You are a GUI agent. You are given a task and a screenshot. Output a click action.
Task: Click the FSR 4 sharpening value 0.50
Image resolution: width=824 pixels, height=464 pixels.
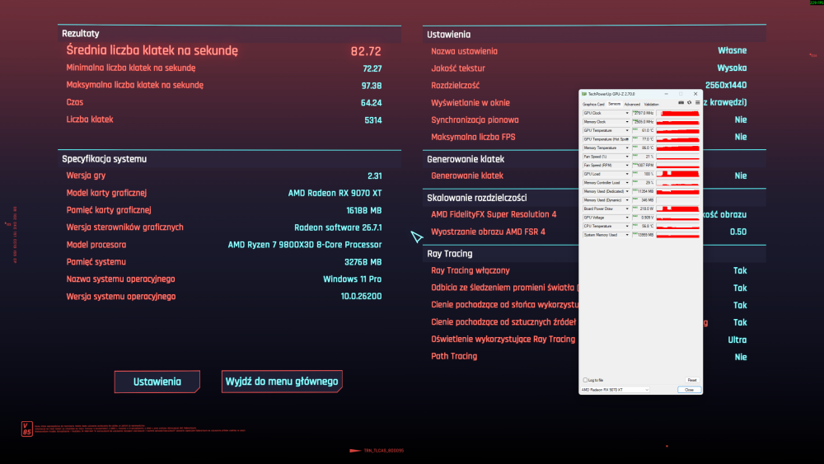pyautogui.click(x=737, y=232)
